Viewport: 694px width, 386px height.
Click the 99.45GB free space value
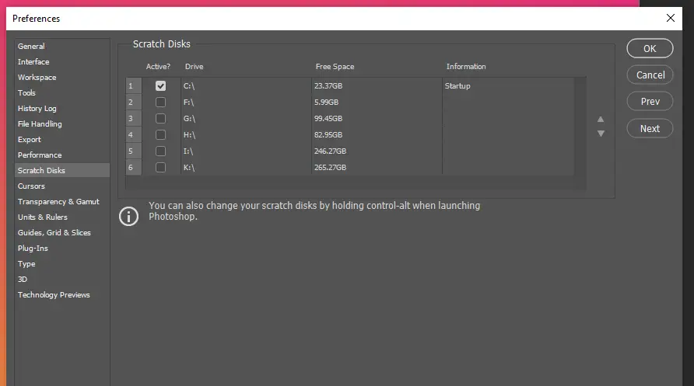pyautogui.click(x=328, y=118)
